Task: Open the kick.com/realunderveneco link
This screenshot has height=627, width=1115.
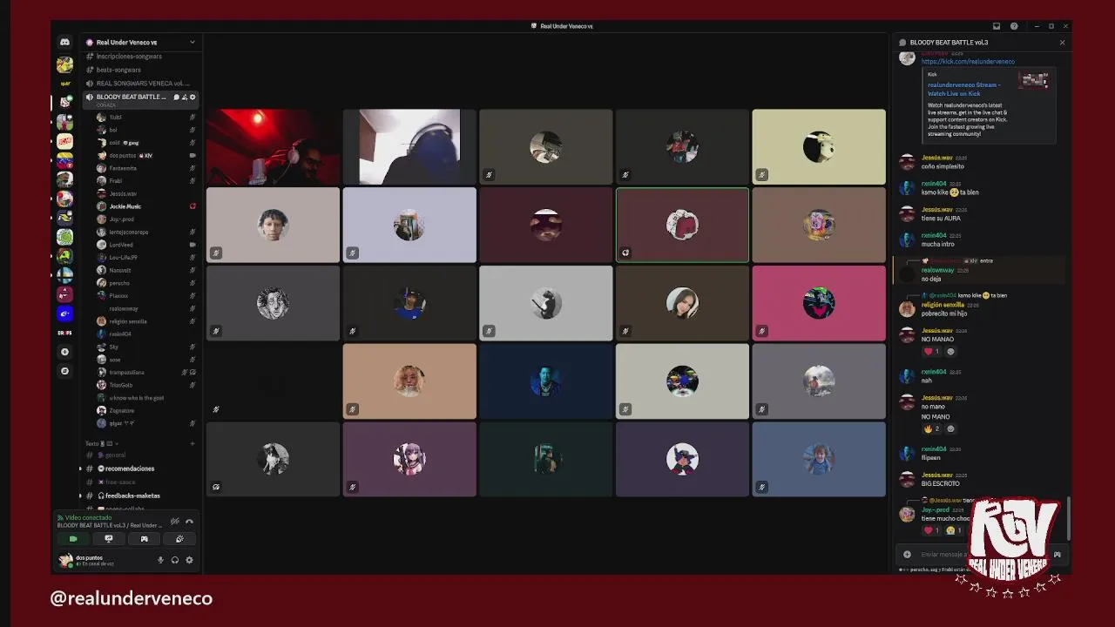Action: [968, 62]
